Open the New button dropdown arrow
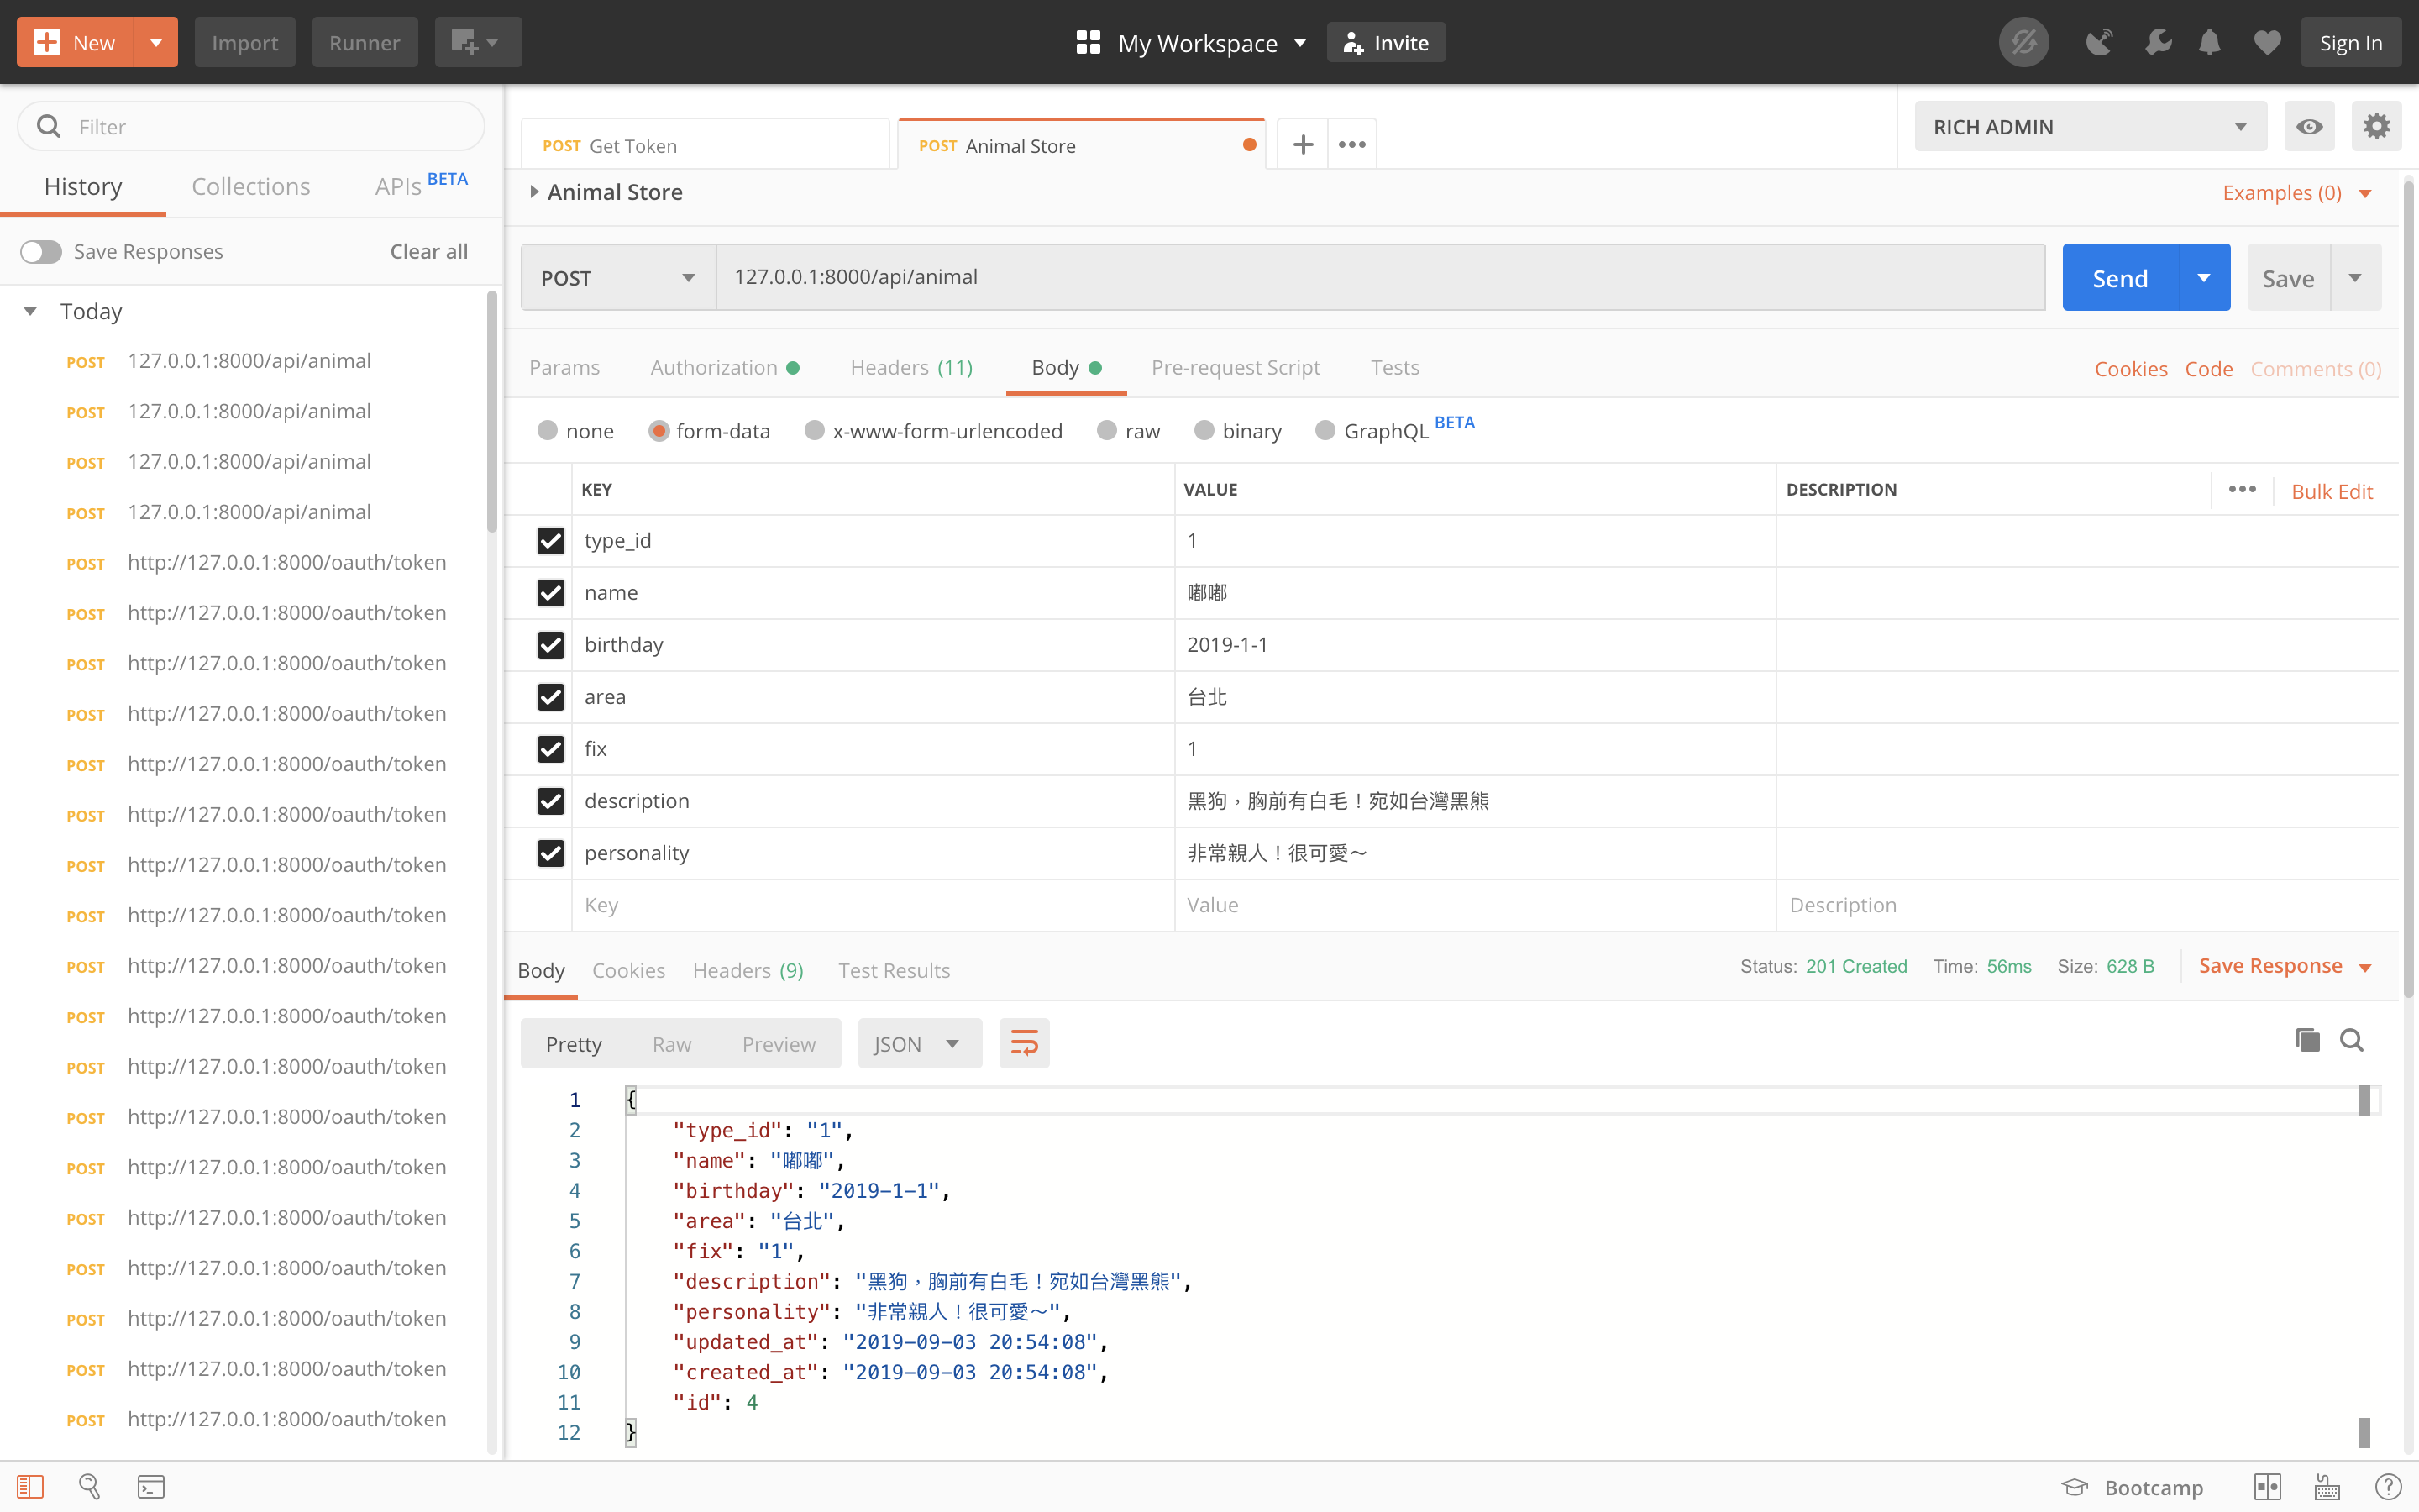Screen dimensions: 2419x1512 click(x=156, y=42)
